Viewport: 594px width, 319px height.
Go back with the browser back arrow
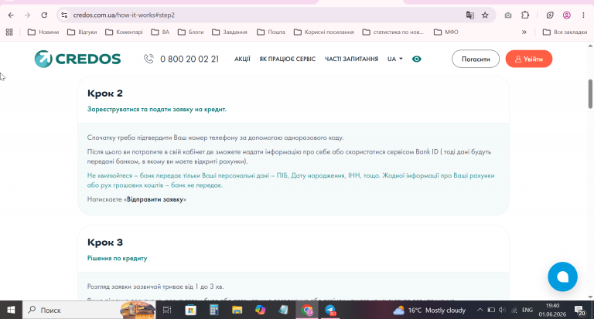tap(11, 15)
